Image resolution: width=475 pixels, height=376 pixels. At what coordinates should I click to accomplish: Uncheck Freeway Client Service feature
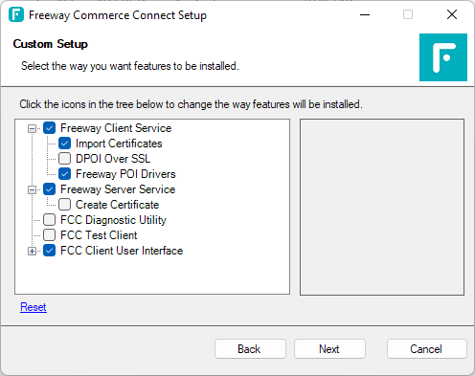50,128
